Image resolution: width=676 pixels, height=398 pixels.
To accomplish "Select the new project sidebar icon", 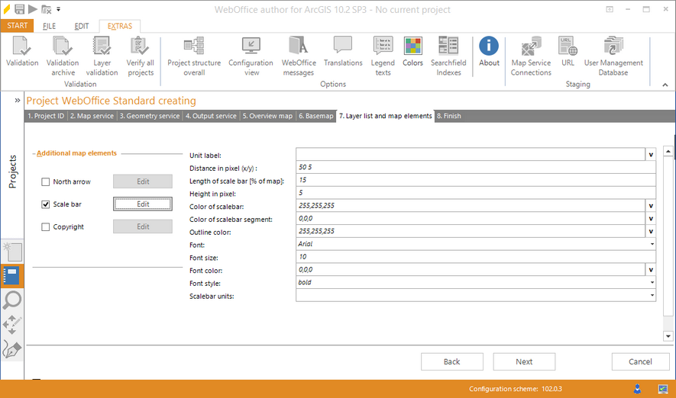I will pyautogui.click(x=12, y=252).
